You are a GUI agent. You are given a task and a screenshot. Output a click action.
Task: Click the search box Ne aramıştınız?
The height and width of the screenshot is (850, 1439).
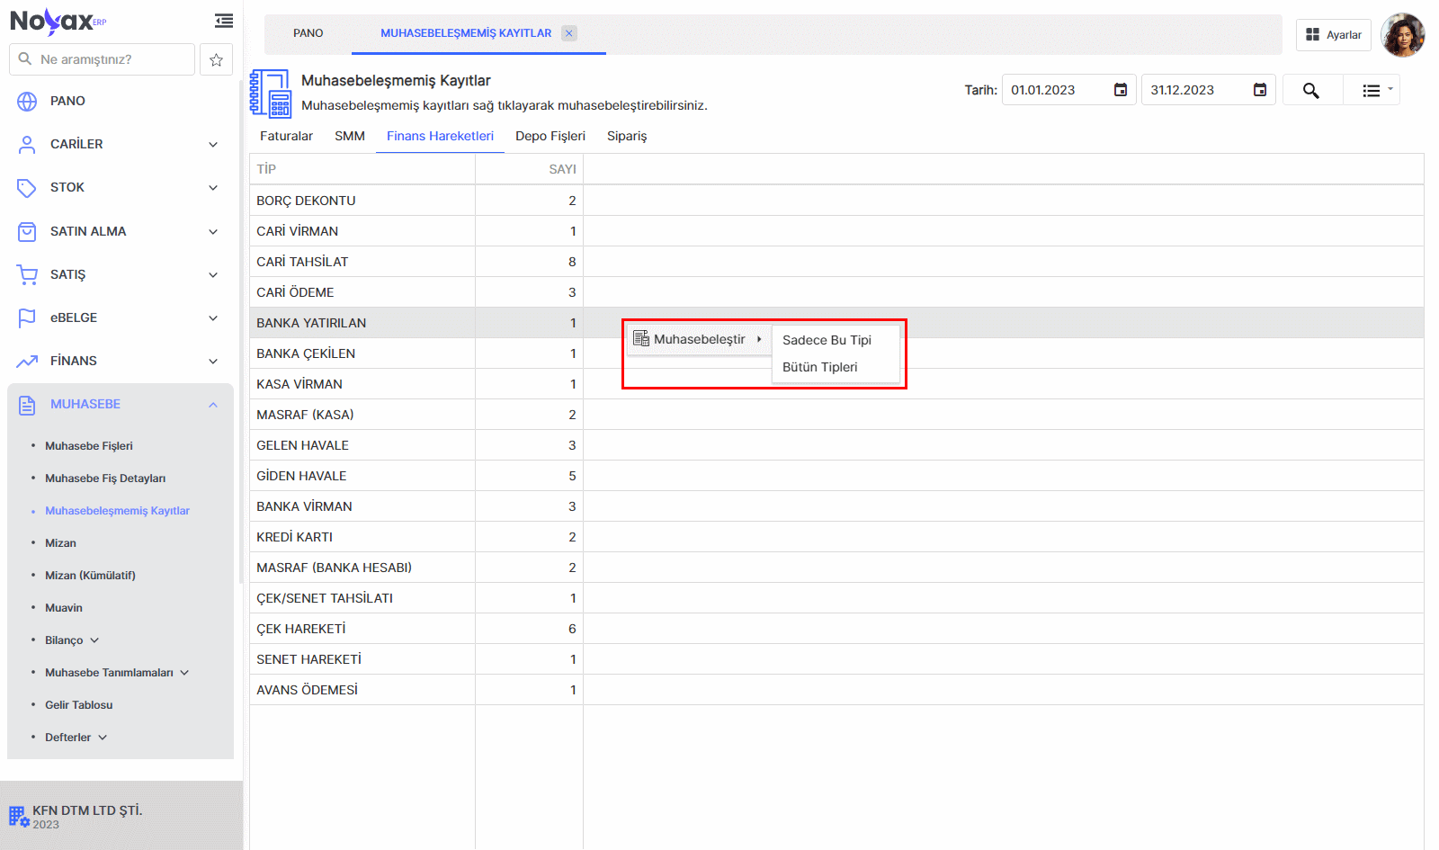pyautogui.click(x=103, y=59)
